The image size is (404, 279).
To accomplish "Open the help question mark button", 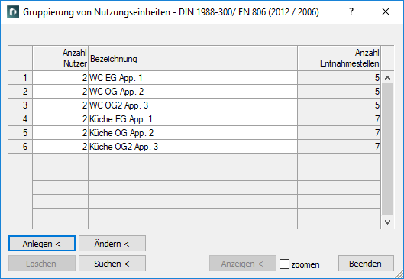I will coord(351,11).
